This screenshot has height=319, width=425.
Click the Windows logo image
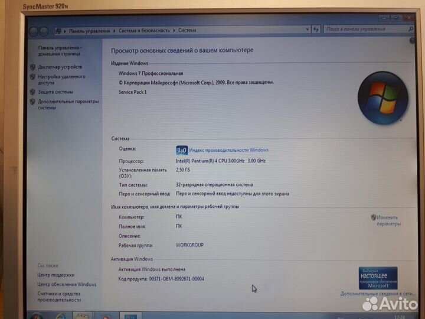[382, 98]
